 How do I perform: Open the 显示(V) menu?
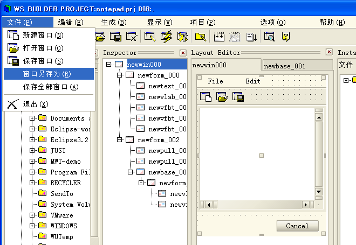tap(160, 22)
